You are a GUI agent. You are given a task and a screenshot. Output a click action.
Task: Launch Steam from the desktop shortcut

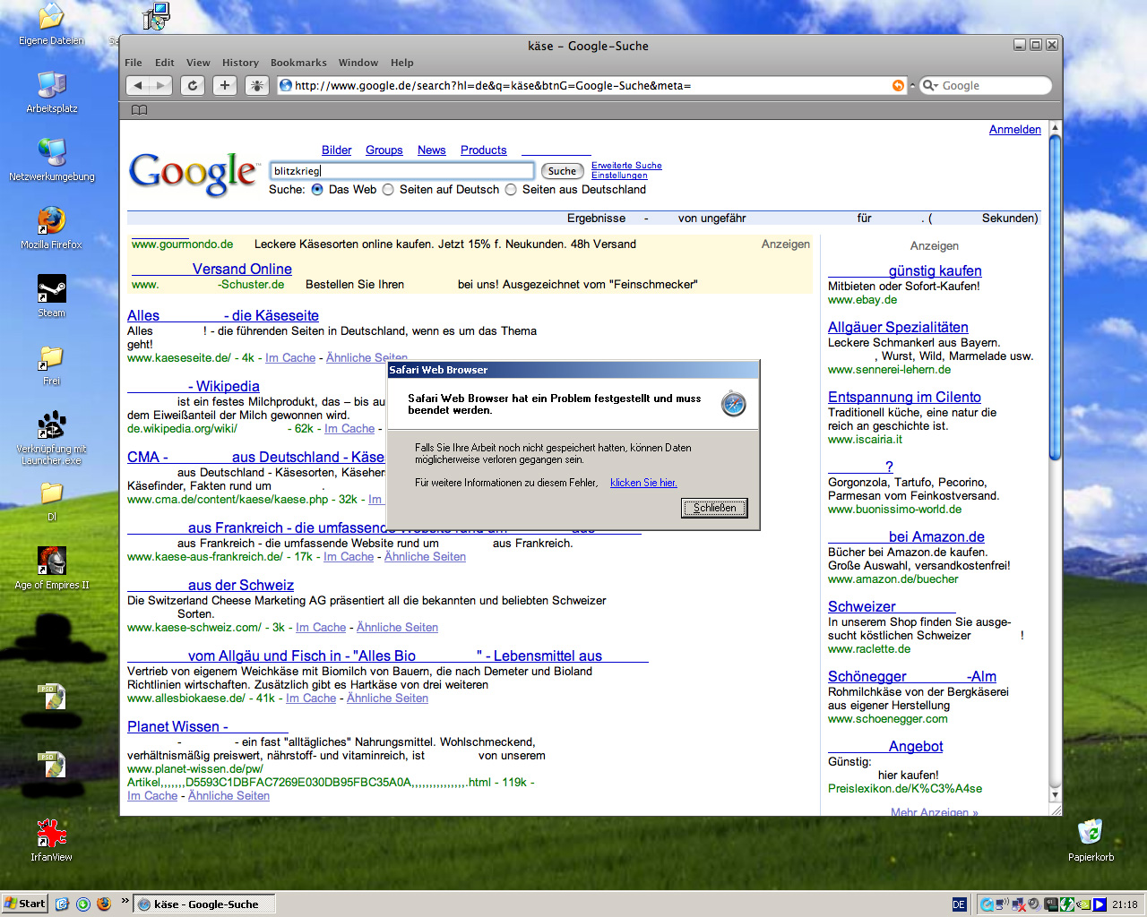pos(51,296)
